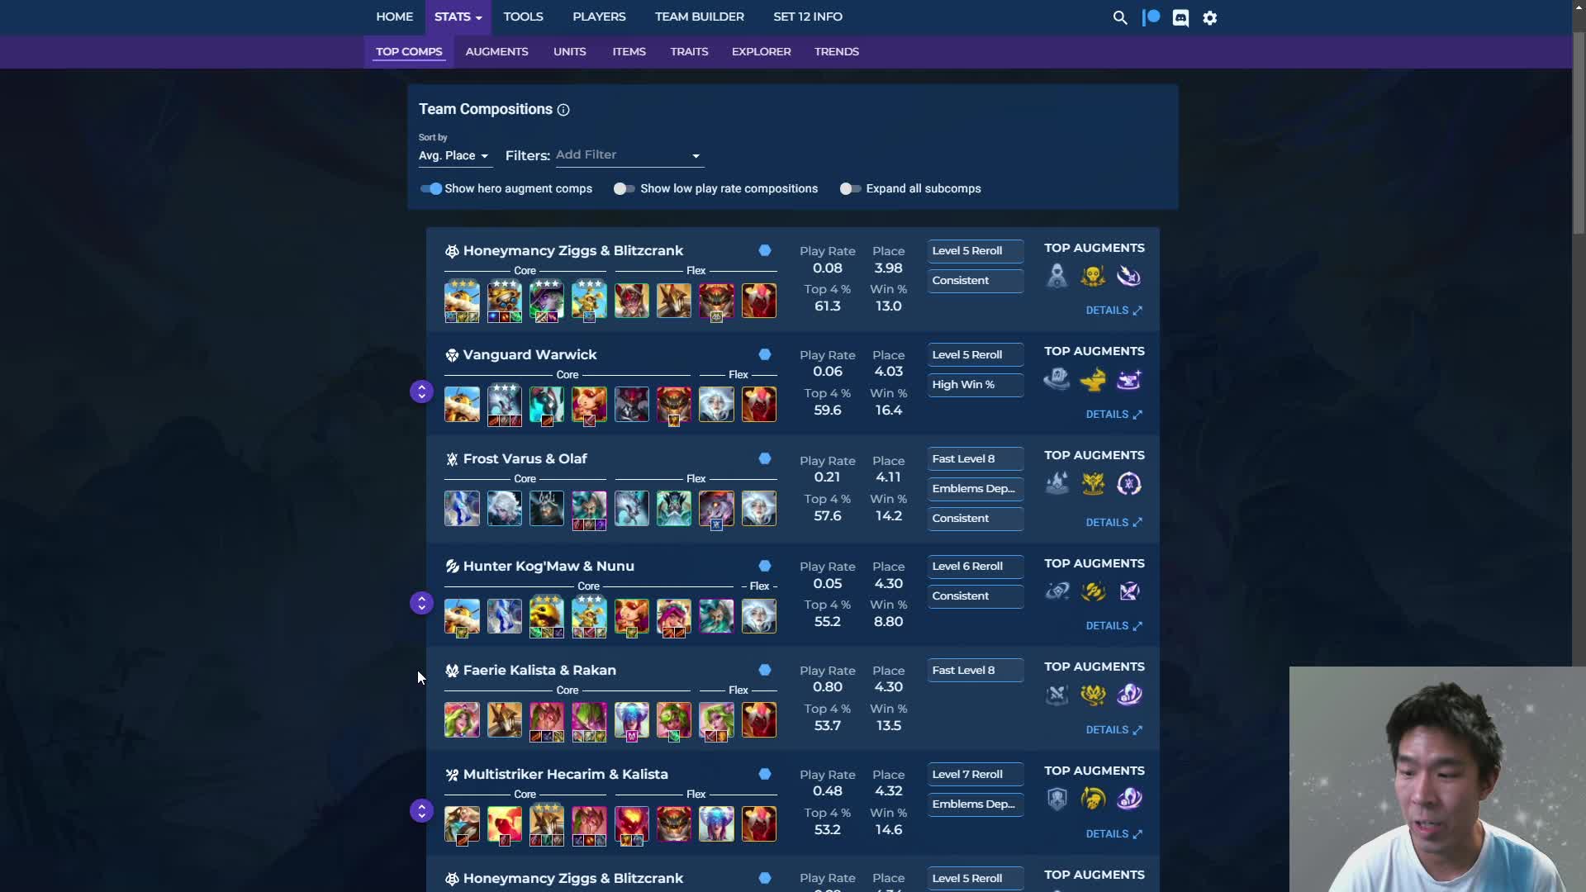The width and height of the screenshot is (1586, 892).
Task: Open the settings gear icon
Action: pyautogui.click(x=1210, y=17)
